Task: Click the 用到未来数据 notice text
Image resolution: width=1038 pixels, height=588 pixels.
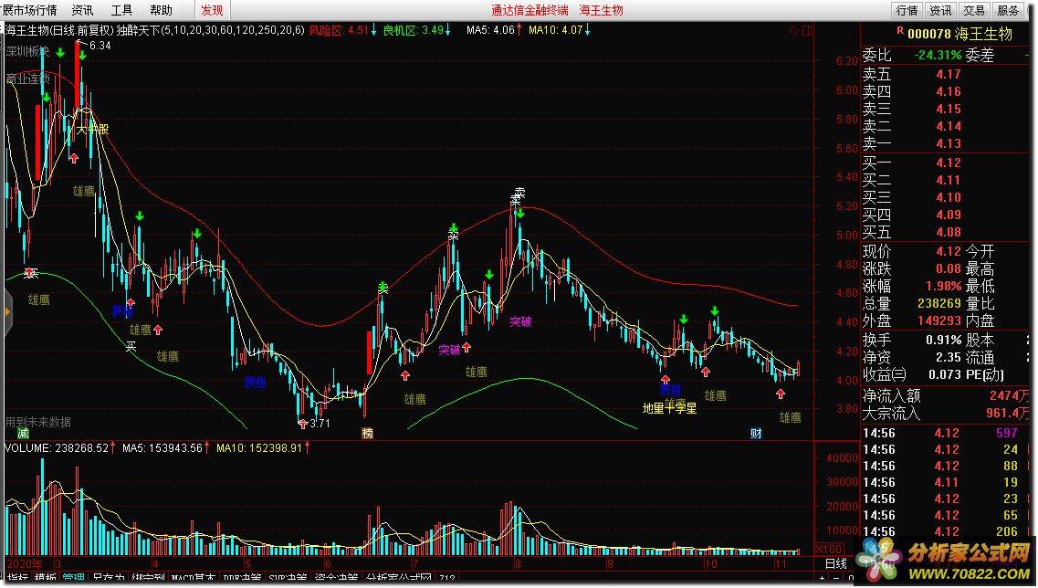Action: 37,422
